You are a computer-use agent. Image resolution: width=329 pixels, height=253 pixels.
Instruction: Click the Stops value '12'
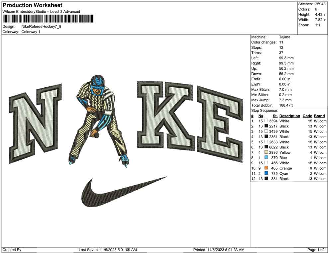(281, 47)
